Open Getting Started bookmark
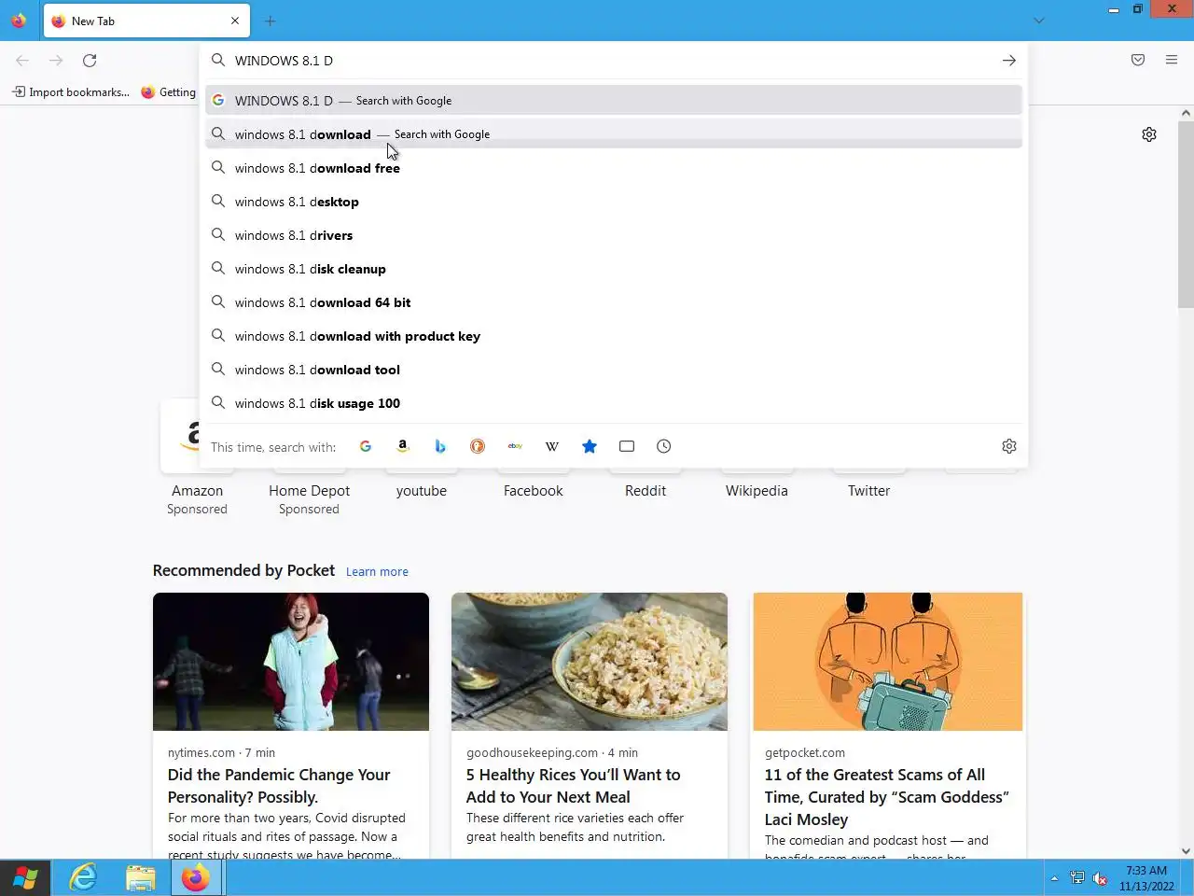This screenshot has width=1194, height=896. (x=169, y=91)
